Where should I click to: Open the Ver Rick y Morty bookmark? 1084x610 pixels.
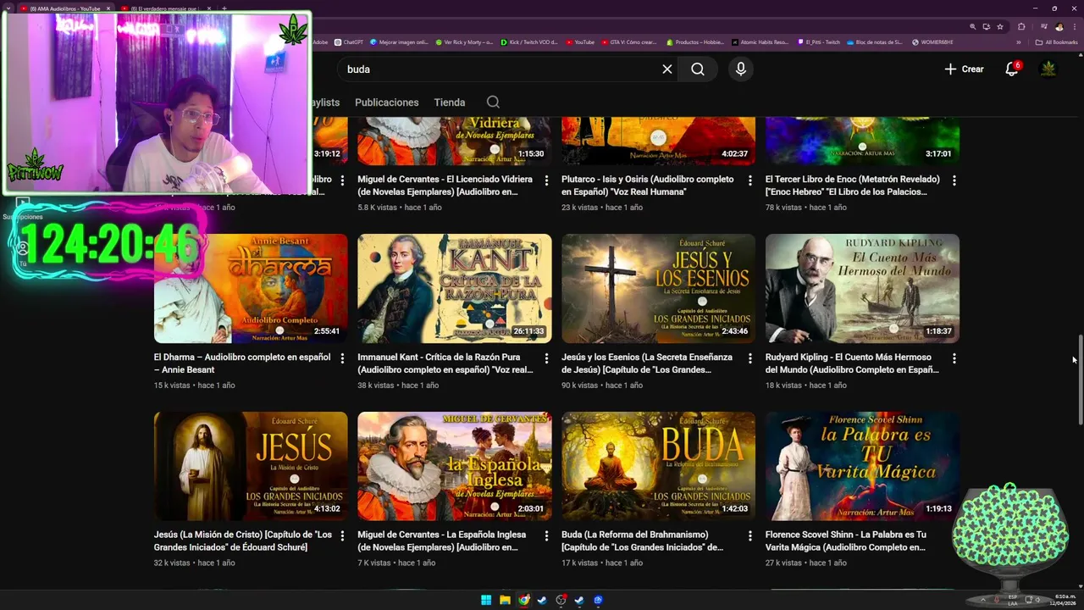(464, 42)
